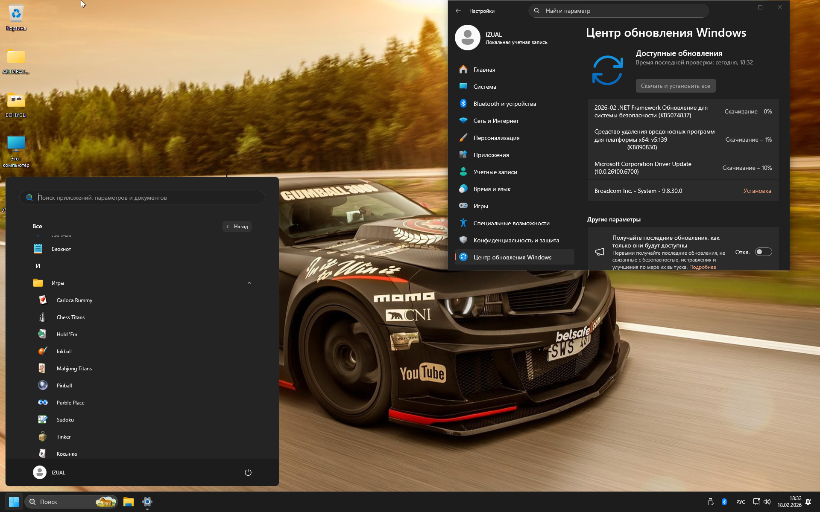This screenshot has width=820, height=512.
Task: Open the Purble Place game
Action: 70,403
